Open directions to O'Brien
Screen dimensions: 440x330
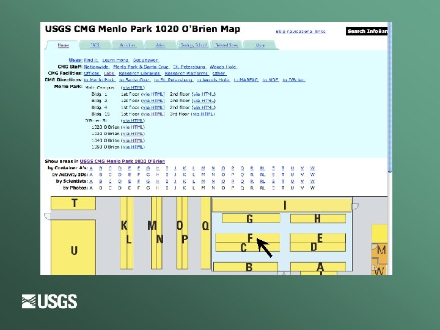pyautogui.click(x=294, y=80)
